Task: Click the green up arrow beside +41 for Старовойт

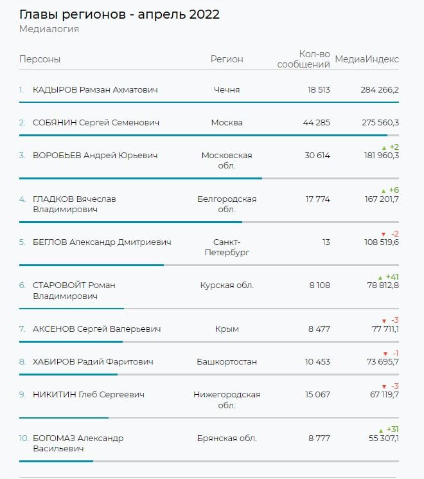Action: 380,277
